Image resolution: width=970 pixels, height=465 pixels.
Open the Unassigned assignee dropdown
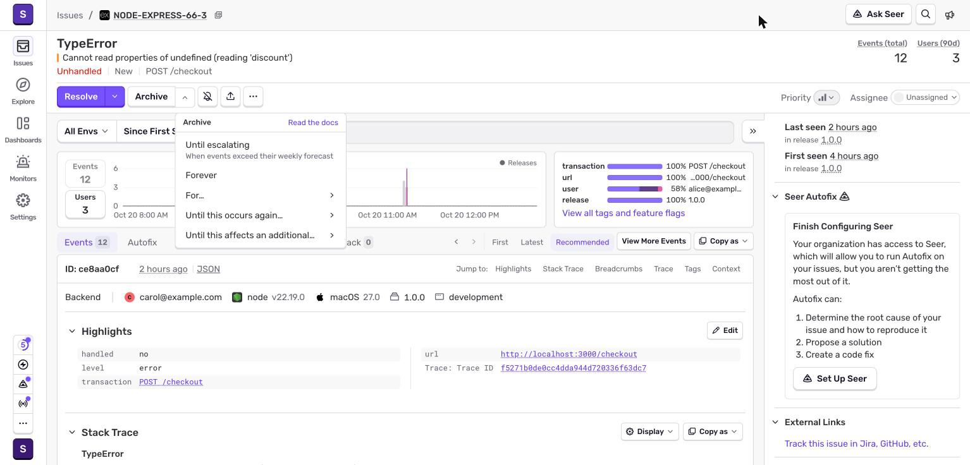point(926,97)
